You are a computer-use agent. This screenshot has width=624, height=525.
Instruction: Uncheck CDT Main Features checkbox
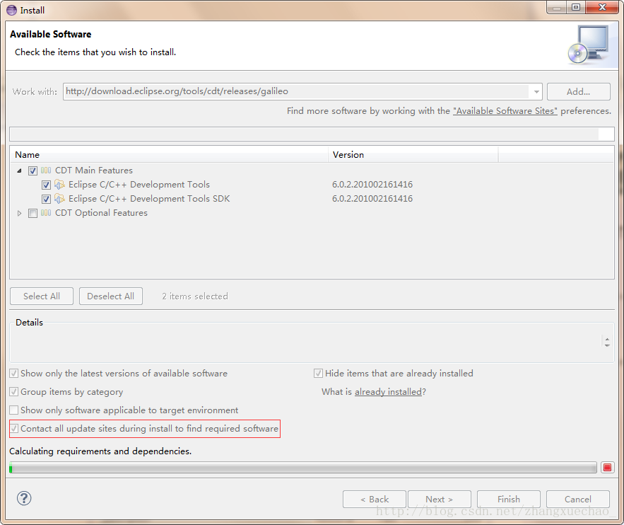(33, 171)
